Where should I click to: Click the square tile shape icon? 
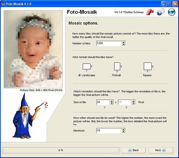click(x=147, y=66)
